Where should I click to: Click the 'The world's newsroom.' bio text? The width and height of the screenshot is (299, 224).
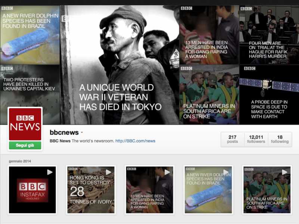click(93, 141)
